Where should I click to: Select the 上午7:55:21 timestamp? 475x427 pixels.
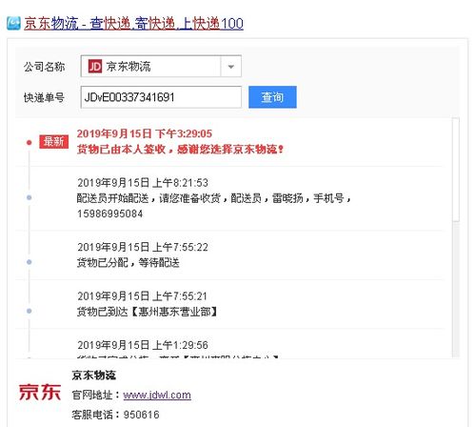[142, 296]
